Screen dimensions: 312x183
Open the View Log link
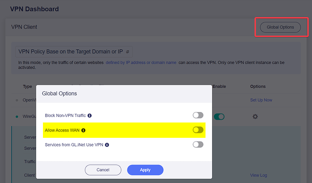[x=259, y=175]
